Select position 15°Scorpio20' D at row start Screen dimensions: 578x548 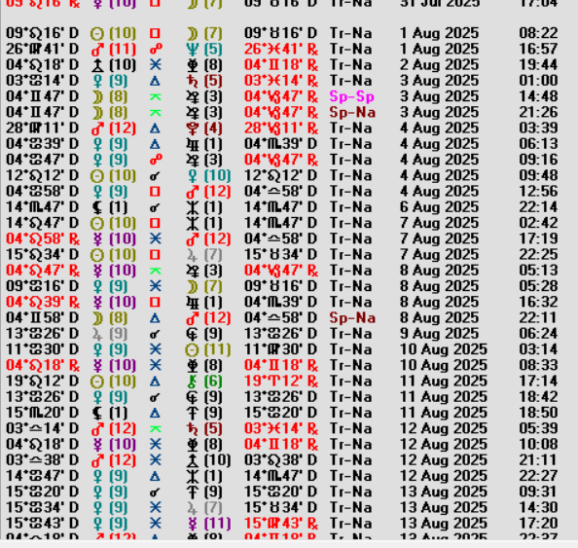[43, 413]
